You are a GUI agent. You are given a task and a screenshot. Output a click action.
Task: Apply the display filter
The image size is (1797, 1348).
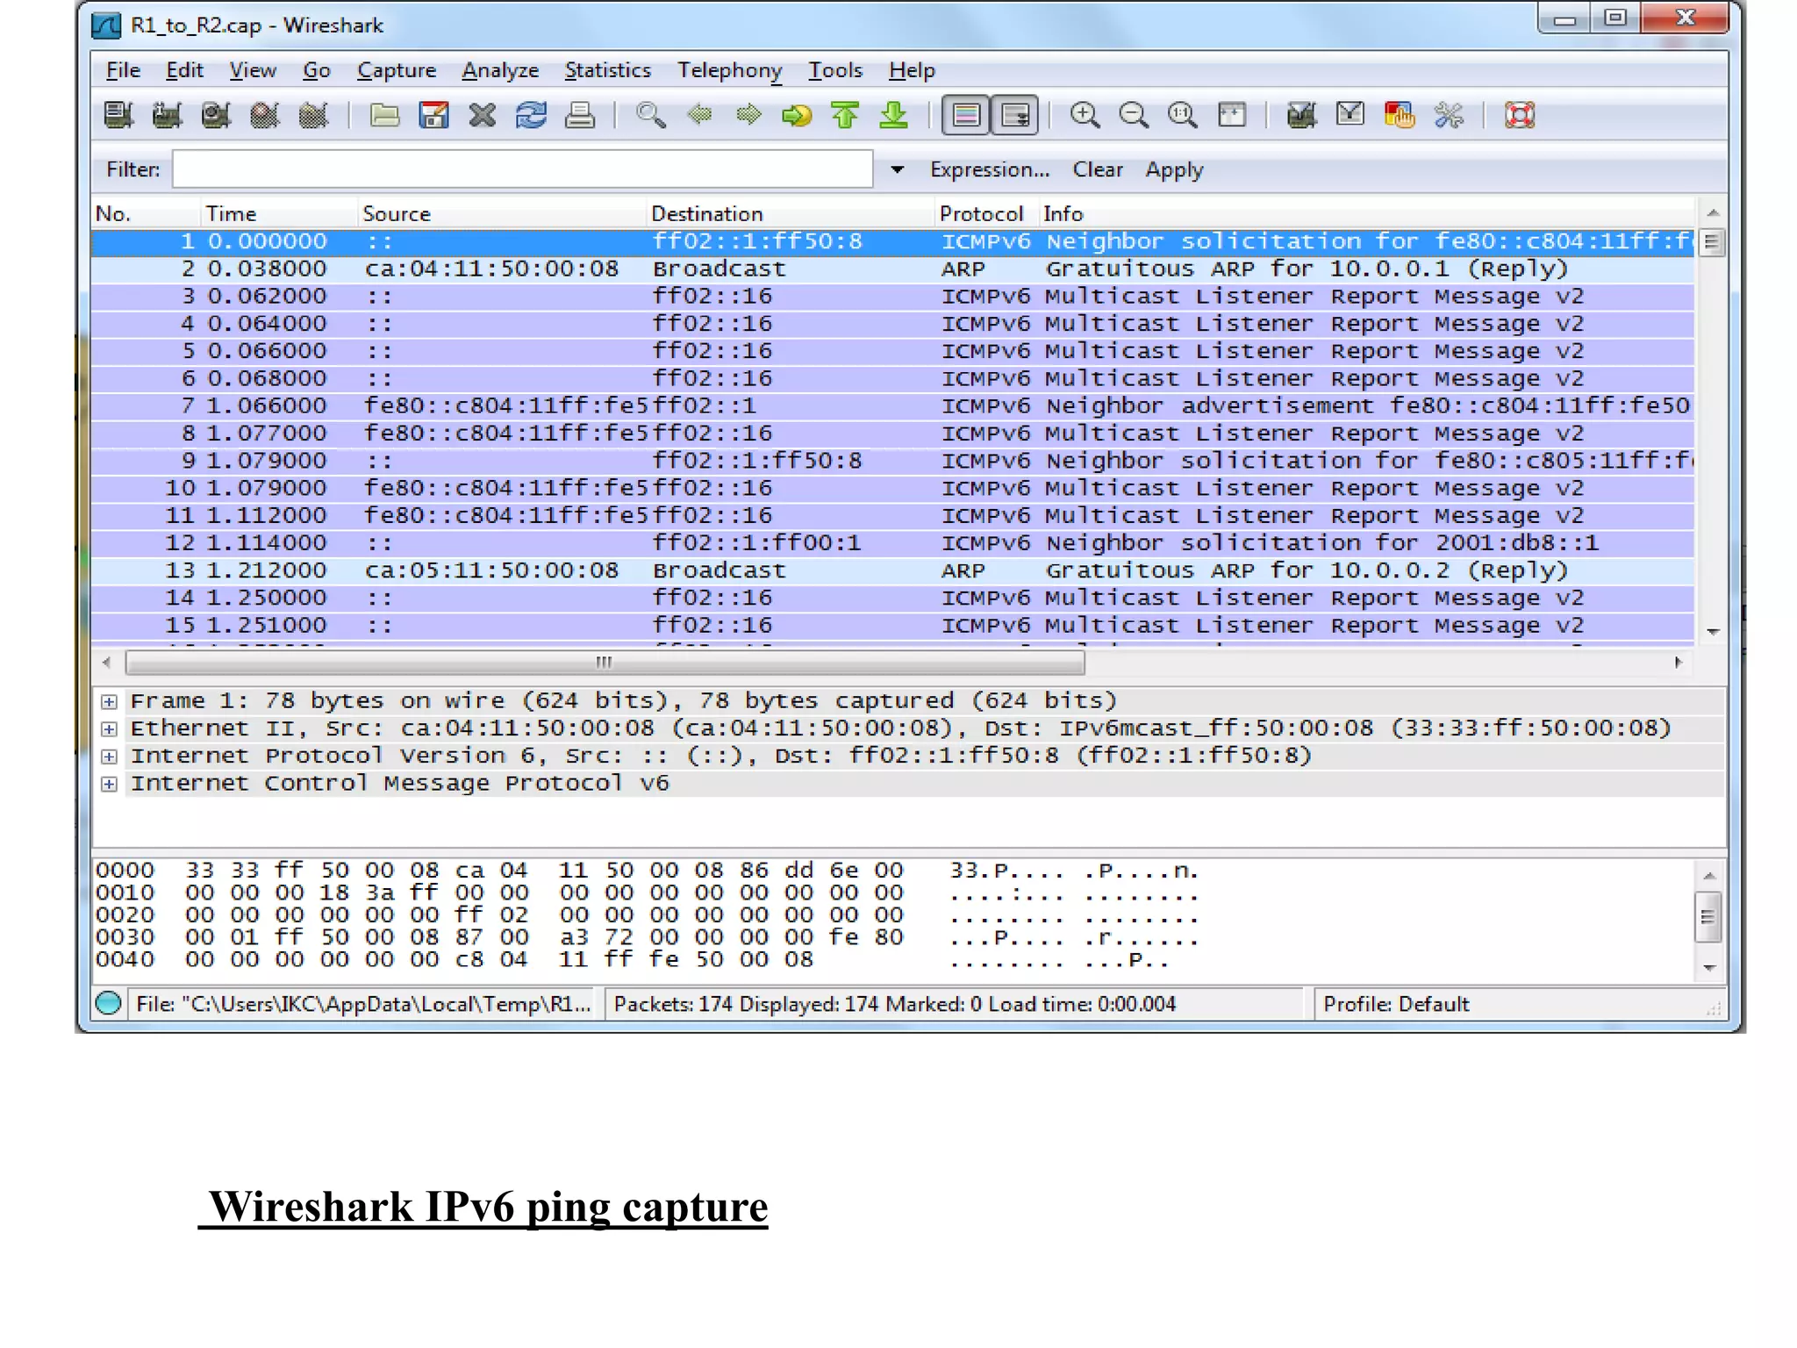tap(1174, 169)
